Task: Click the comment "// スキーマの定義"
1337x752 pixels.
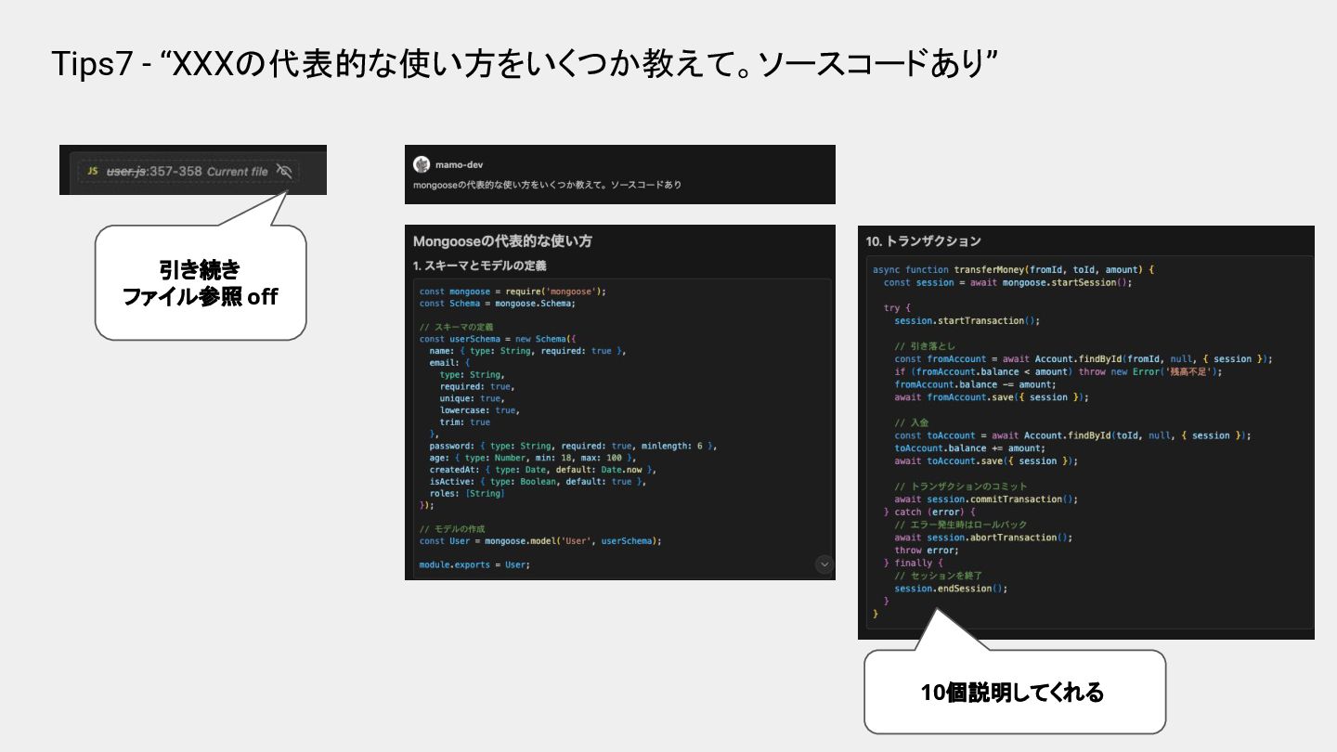Action: coord(456,328)
